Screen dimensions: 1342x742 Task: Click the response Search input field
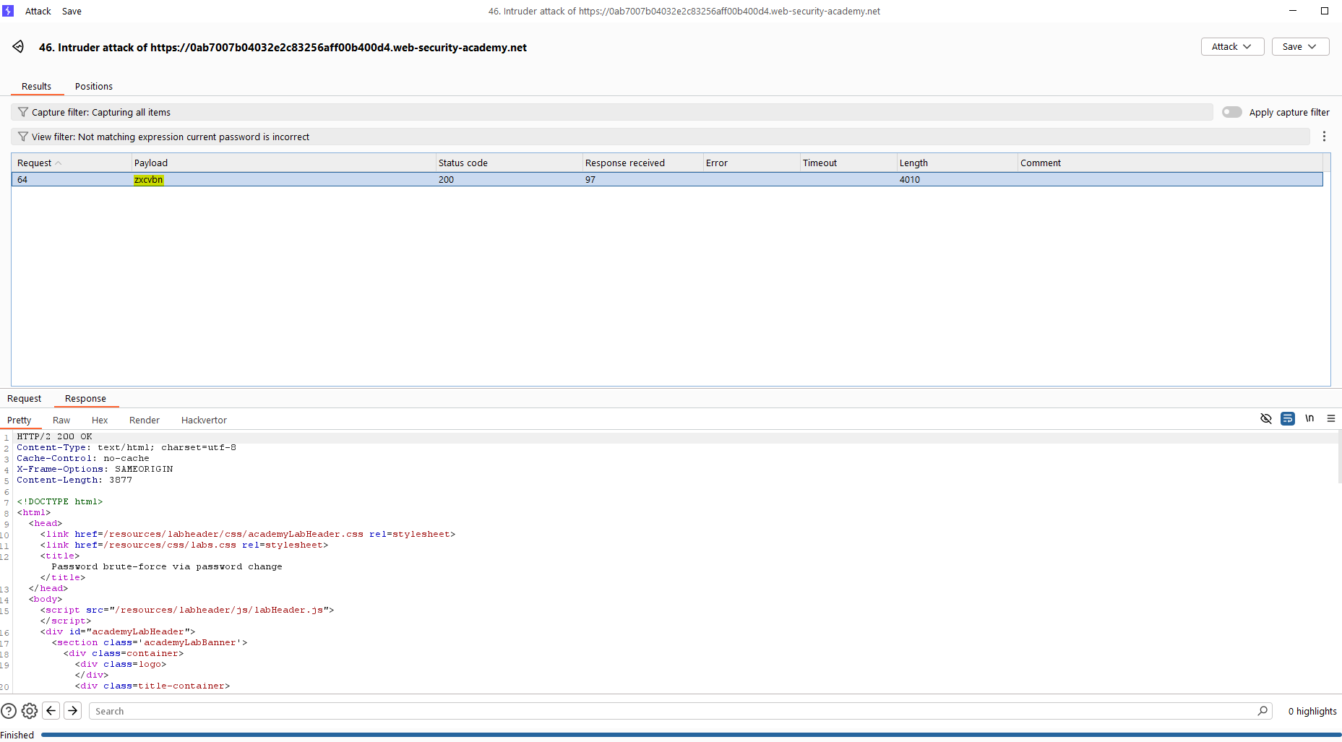[x=672, y=711]
